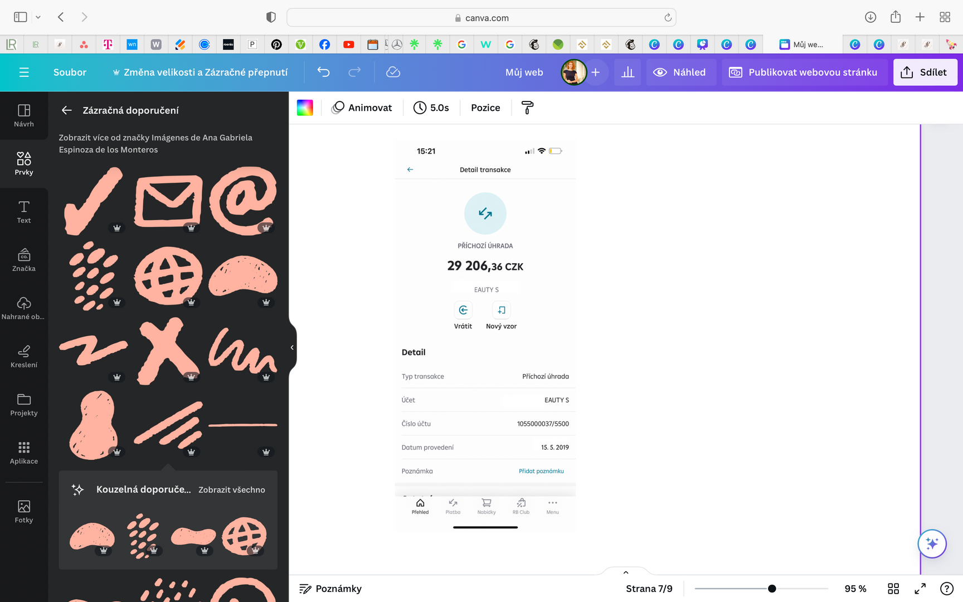Open the Canva magic assistant button
The width and height of the screenshot is (963, 602).
click(x=932, y=543)
